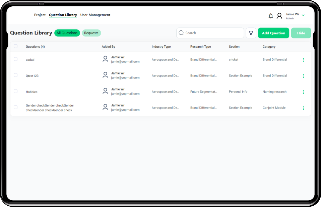Click the search magnifier icon
The image size is (321, 207).
coord(181,33)
